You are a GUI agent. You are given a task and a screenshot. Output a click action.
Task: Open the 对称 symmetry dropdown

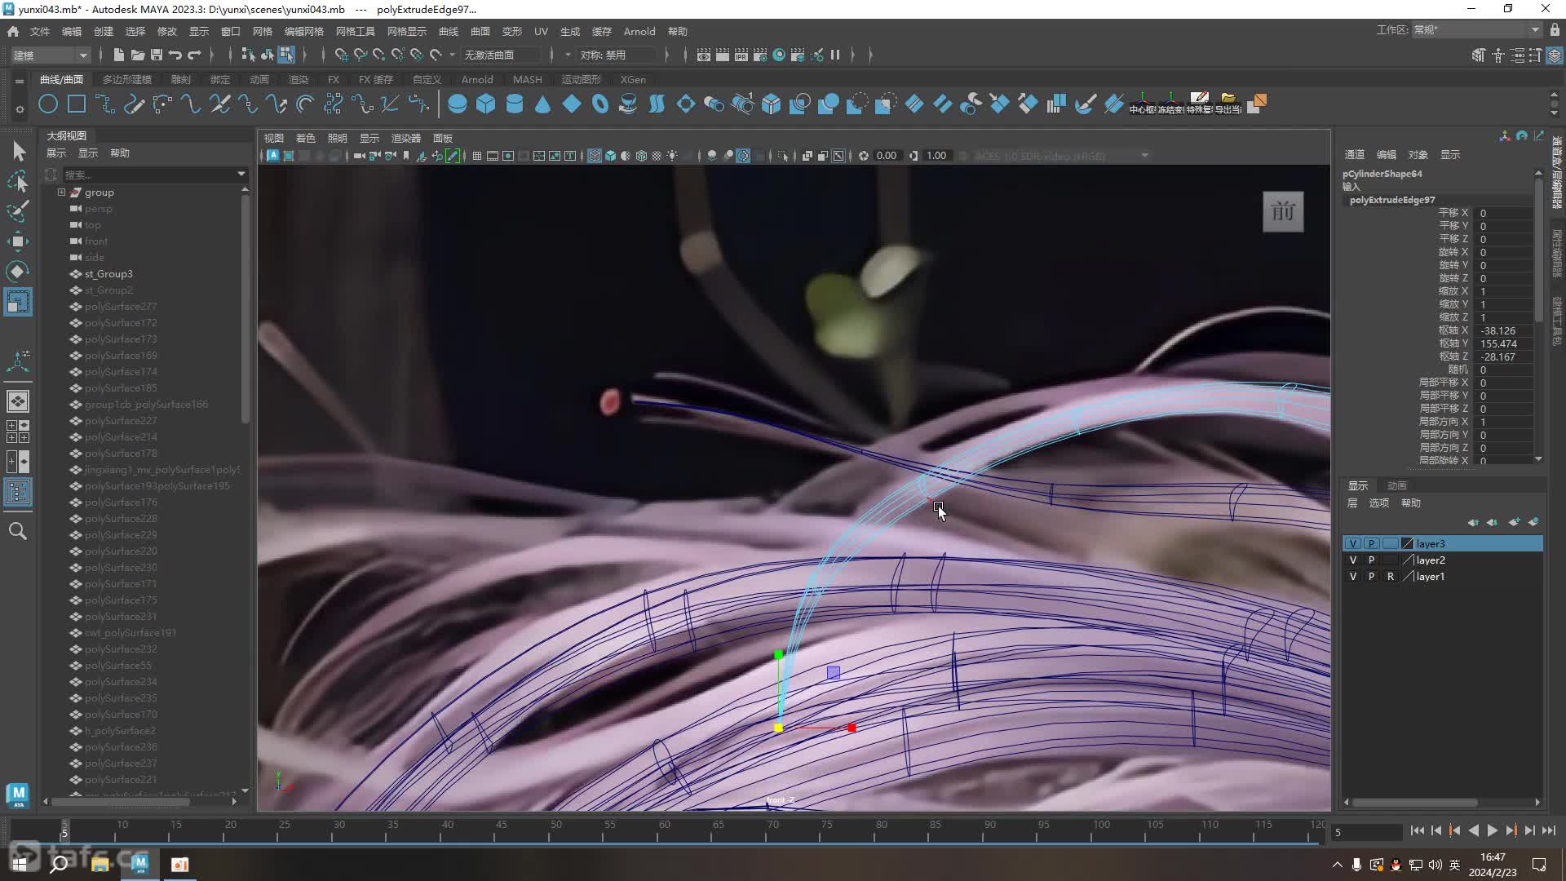pos(617,55)
